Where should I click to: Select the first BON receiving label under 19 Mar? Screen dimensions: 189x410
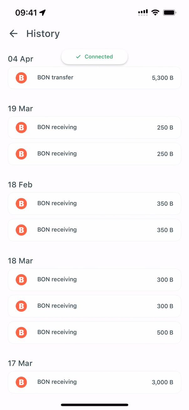(x=57, y=127)
